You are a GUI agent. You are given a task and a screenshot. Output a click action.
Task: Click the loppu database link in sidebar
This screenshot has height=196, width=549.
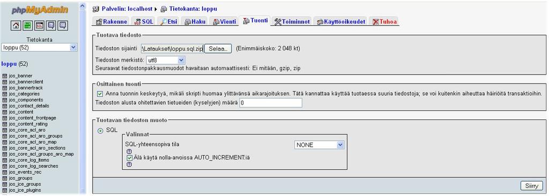pos(9,64)
